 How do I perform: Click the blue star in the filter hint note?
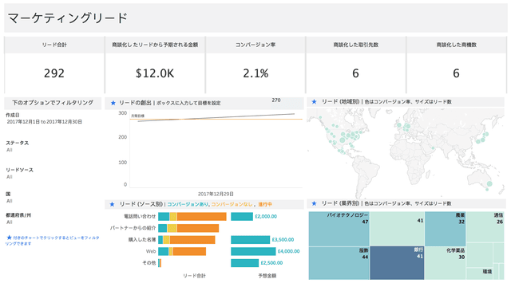[9, 238]
